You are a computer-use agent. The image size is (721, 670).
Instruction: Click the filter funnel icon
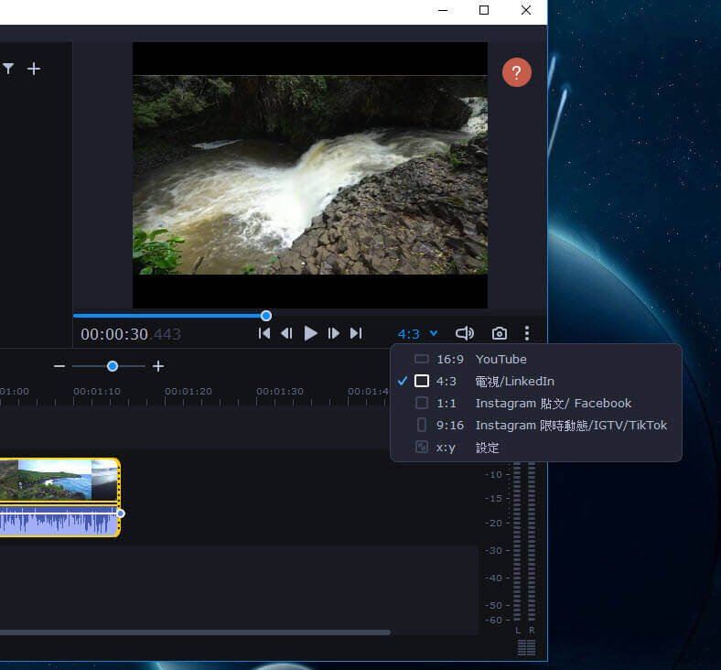click(x=8, y=69)
